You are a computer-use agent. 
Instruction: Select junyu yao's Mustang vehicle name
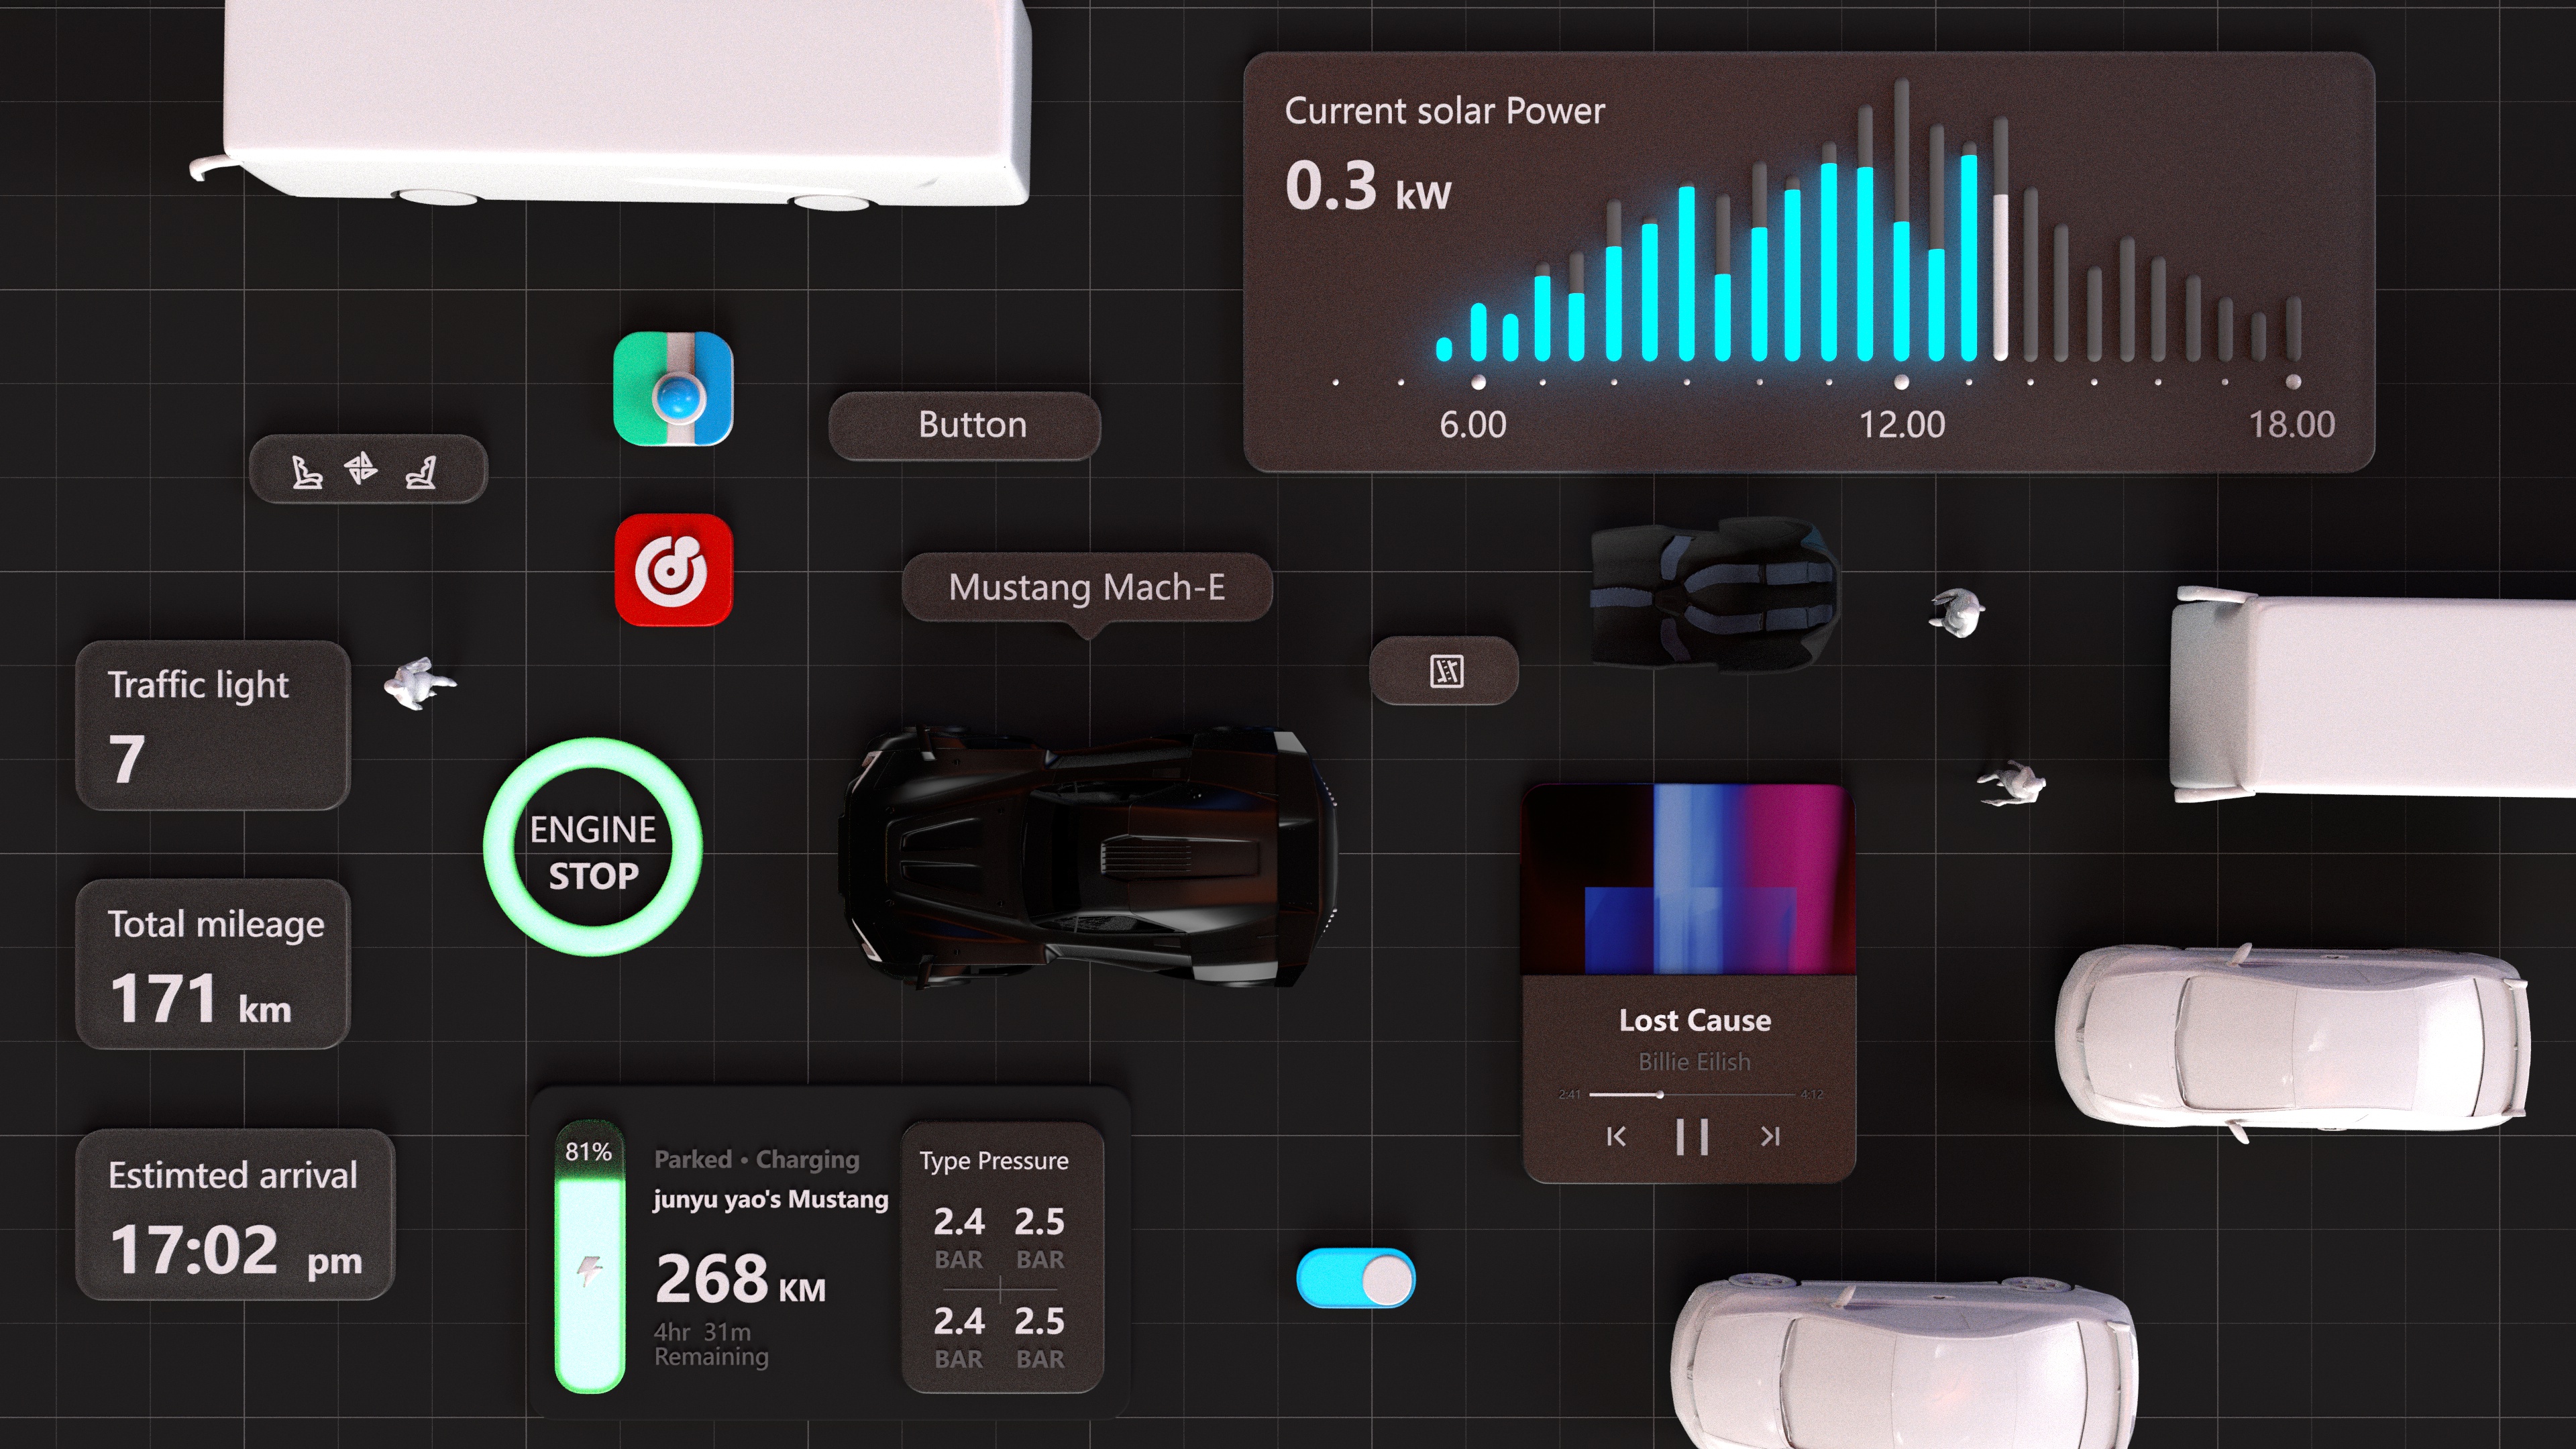(x=771, y=1200)
